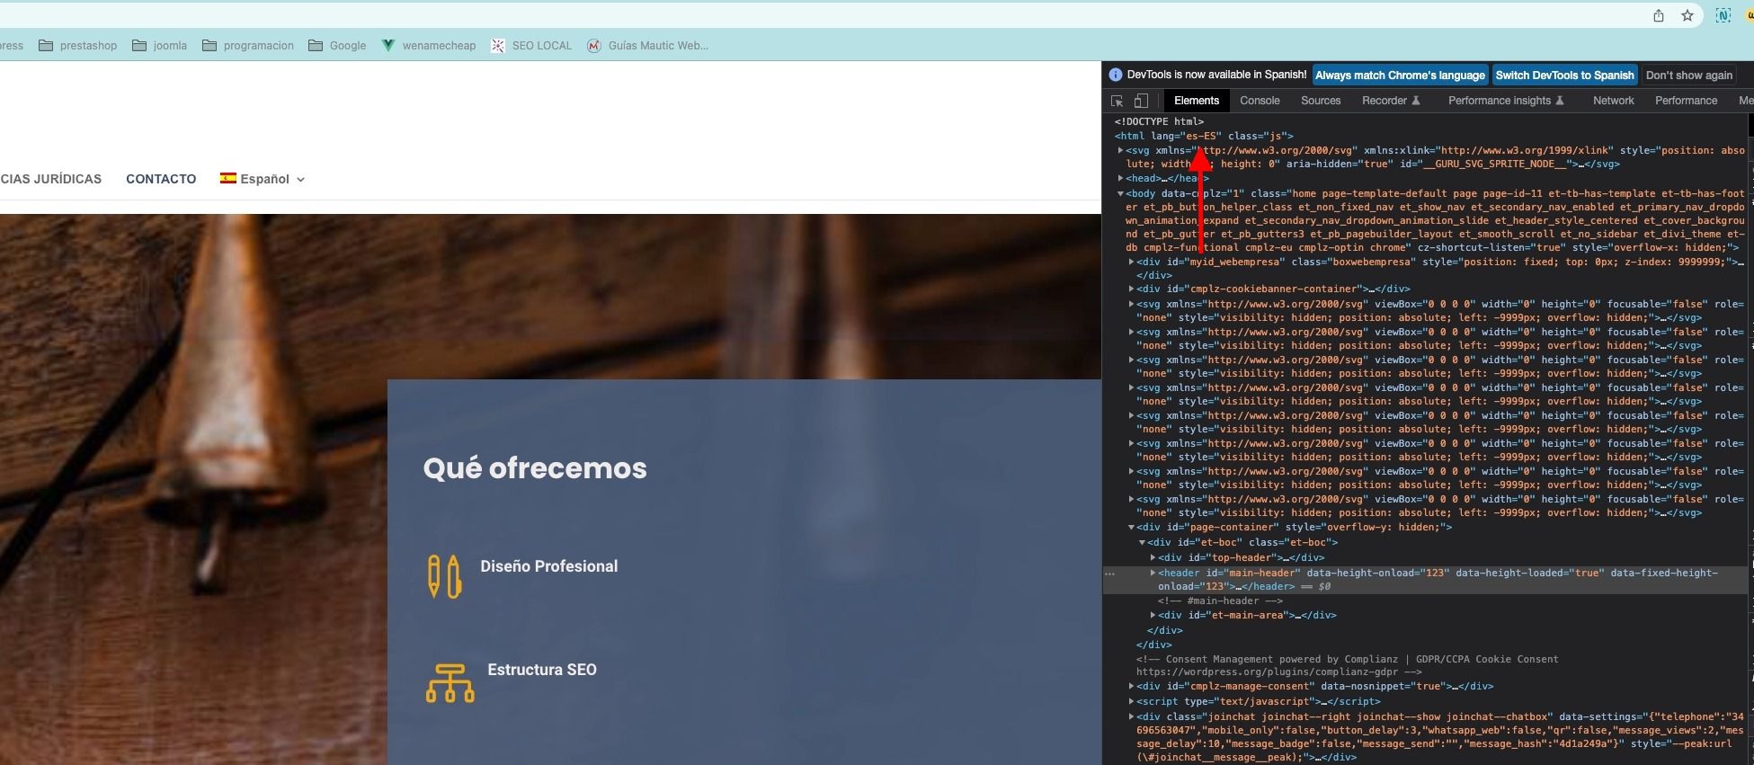1754x765 pixels.
Task: Open the prestashop bookmarks folder
Action: [78, 46]
